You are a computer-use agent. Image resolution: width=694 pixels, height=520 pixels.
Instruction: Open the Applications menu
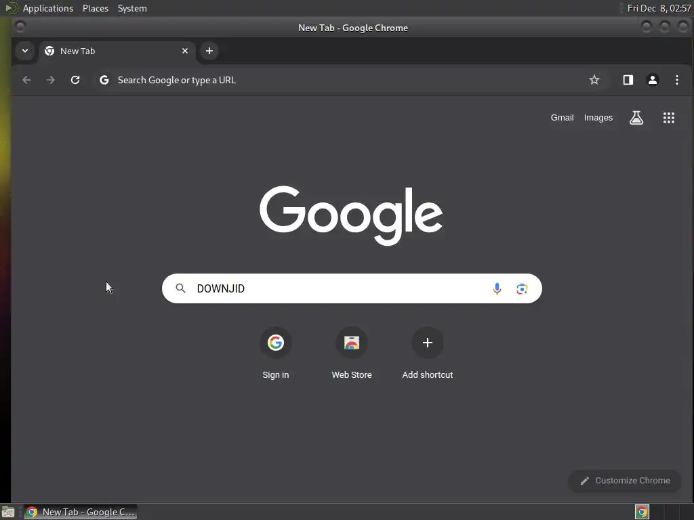[x=48, y=8]
